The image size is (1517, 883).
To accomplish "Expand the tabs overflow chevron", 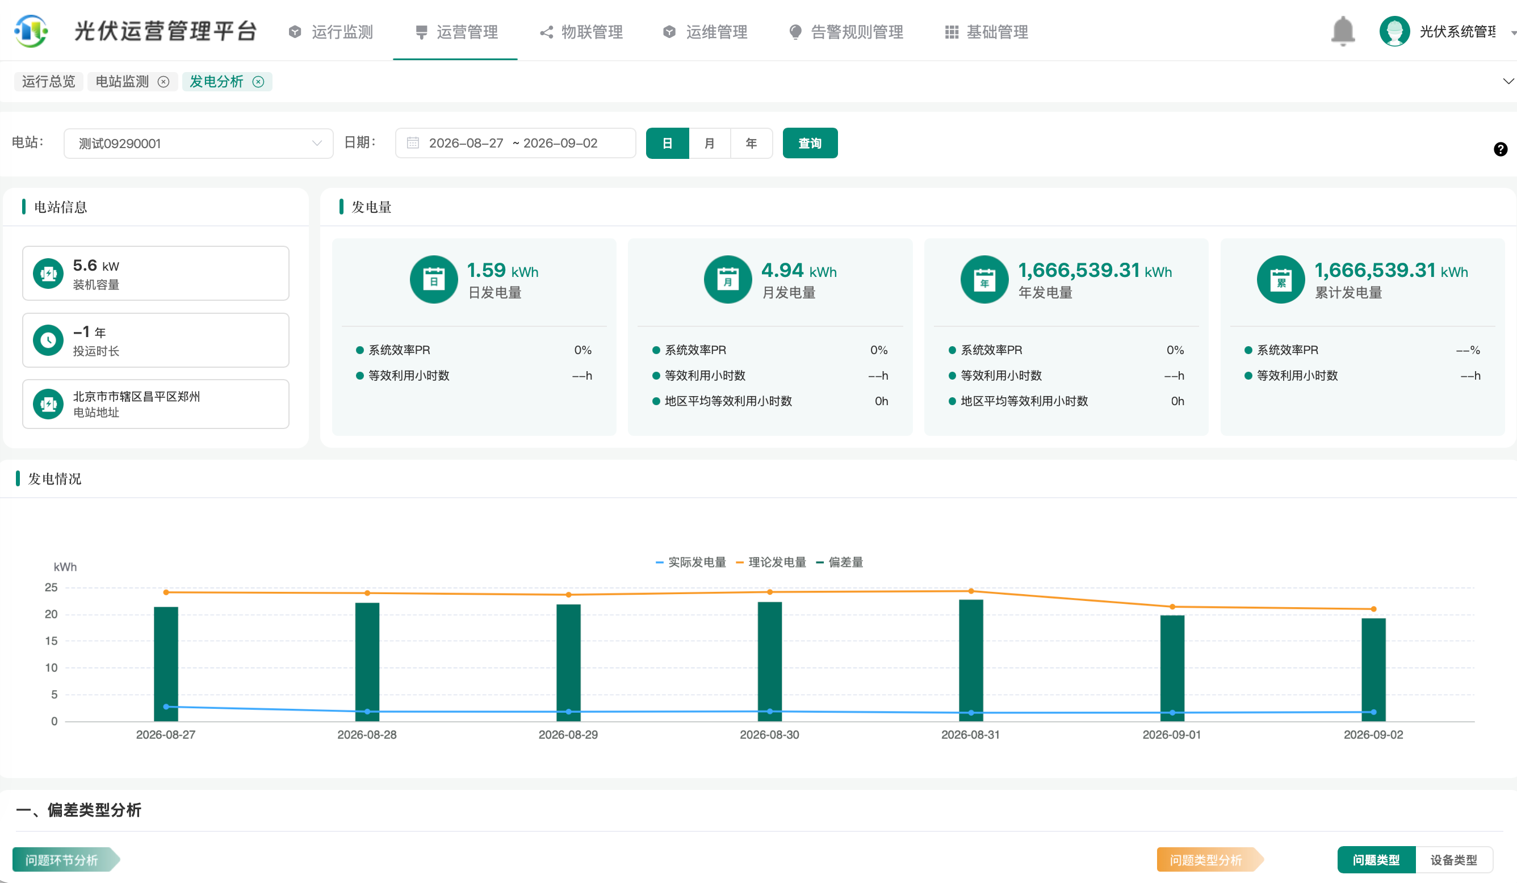I will coord(1508,81).
